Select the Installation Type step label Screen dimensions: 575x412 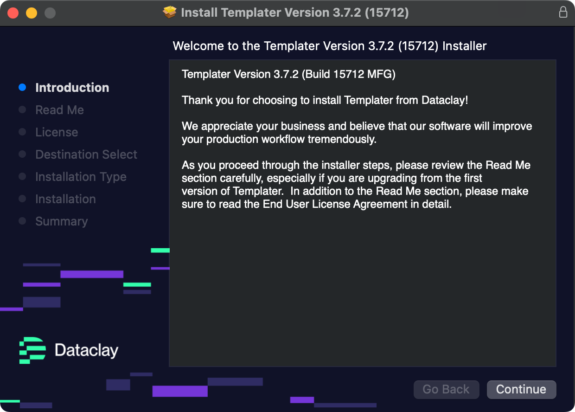pyautogui.click(x=81, y=177)
